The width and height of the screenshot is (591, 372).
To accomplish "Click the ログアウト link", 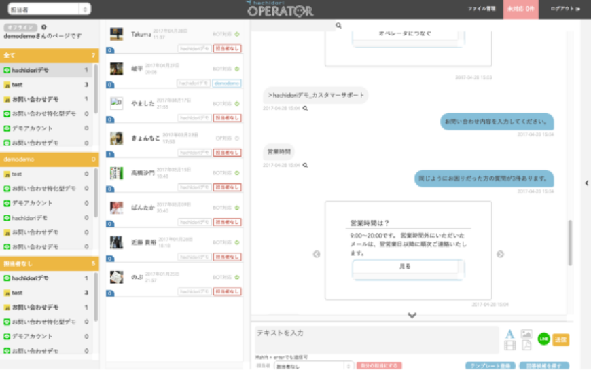I will point(565,9).
